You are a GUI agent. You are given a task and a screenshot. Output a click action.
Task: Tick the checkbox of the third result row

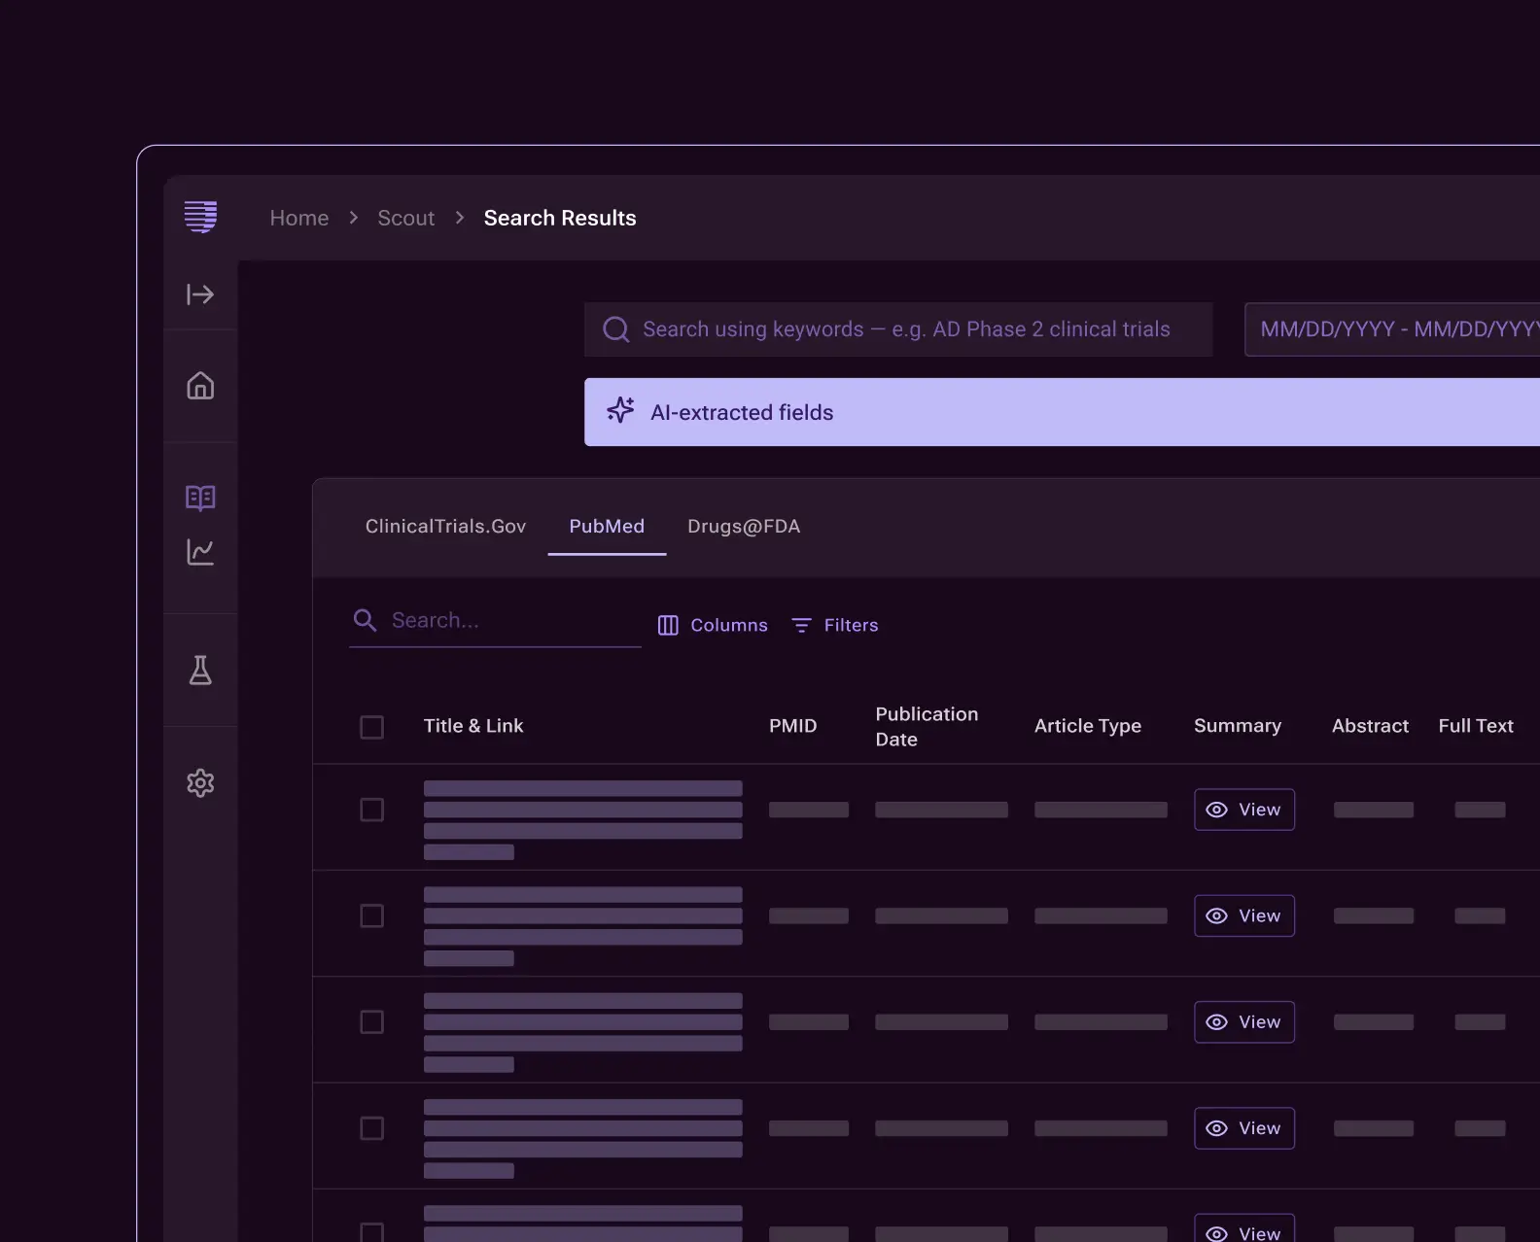[371, 1022]
